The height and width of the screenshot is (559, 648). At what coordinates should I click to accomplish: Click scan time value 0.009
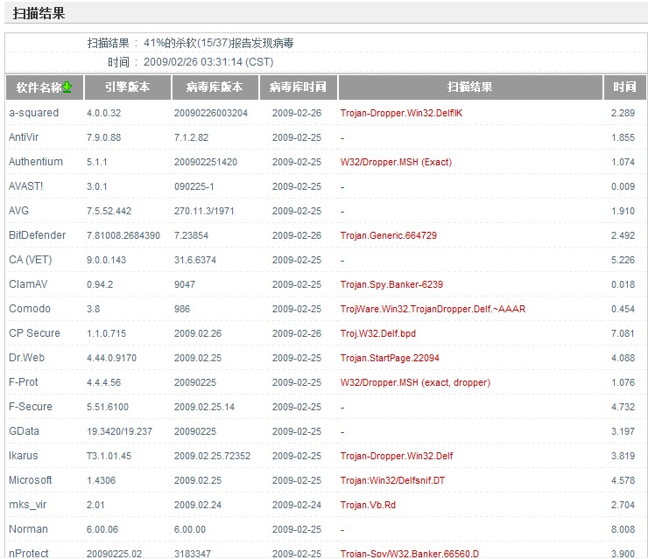tap(623, 186)
